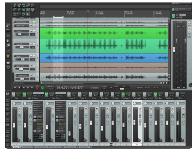Solo the Snare T channel in the mixer
Image resolution: width=195 pixels, height=152 pixels.
[x=75, y=111]
